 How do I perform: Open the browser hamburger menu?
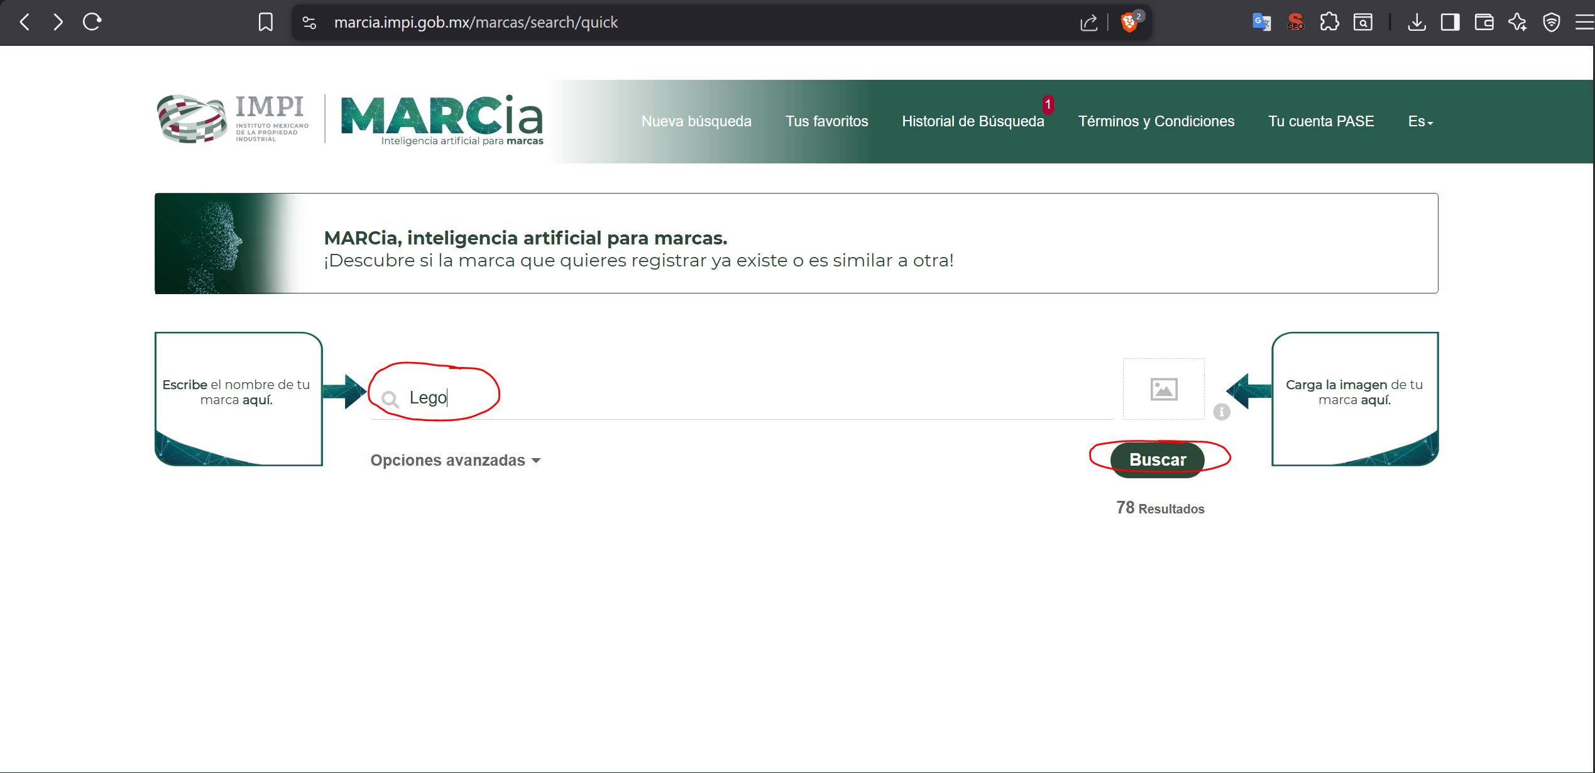[x=1584, y=23]
